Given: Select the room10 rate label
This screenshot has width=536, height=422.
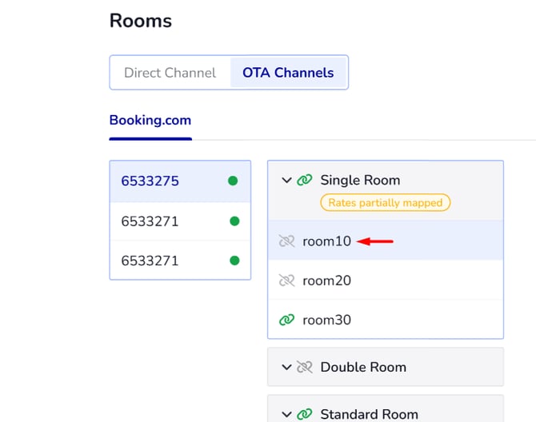Looking at the screenshot, I should 326,241.
